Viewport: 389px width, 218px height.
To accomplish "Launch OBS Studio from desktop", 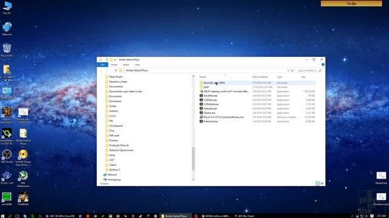I will 7,156.
